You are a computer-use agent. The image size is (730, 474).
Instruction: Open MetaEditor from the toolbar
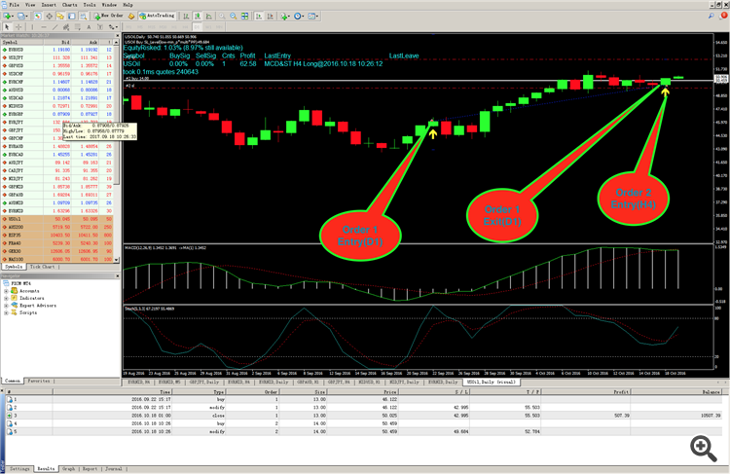coord(131,16)
